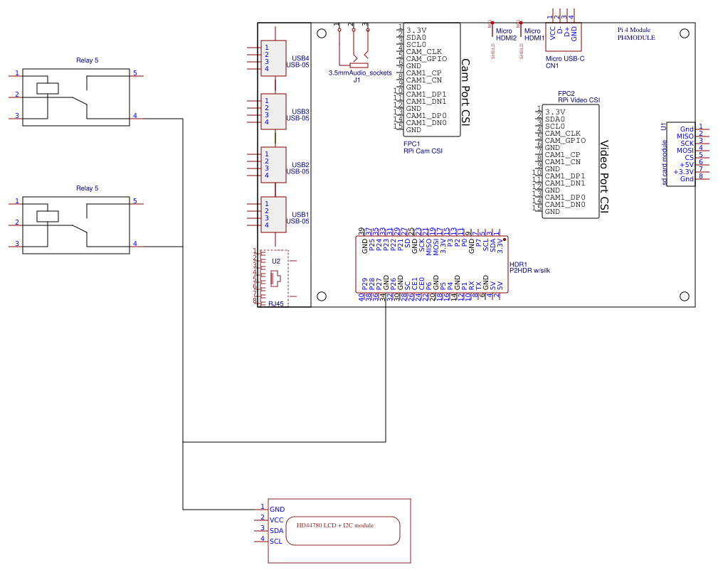Click the VCC pin on the LCD module
The width and height of the screenshot is (718, 570).
(277, 520)
